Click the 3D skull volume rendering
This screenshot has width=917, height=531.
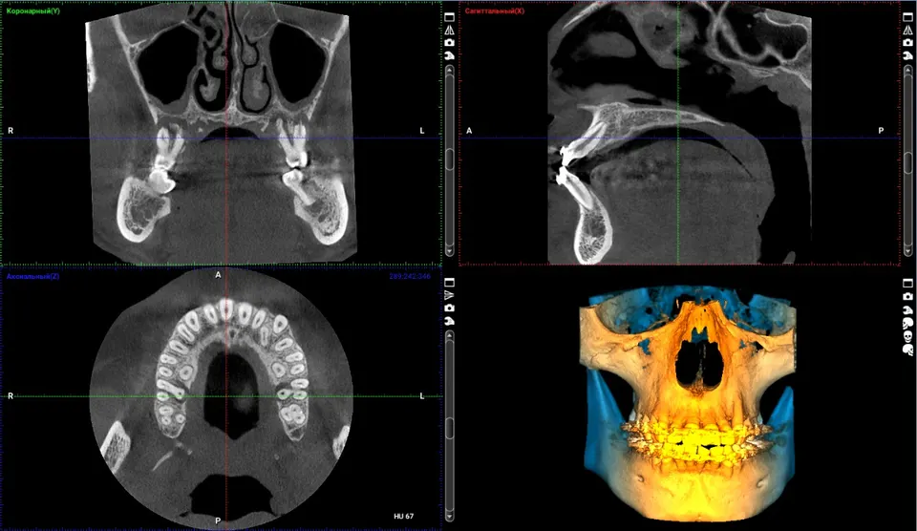pos(690,404)
